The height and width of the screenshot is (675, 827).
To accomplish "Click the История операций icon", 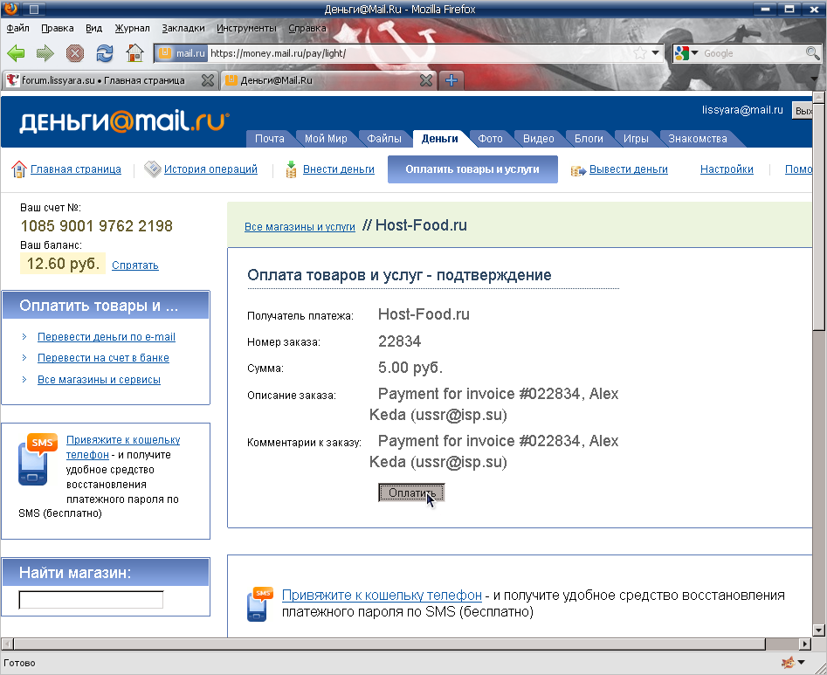I will click(153, 169).
